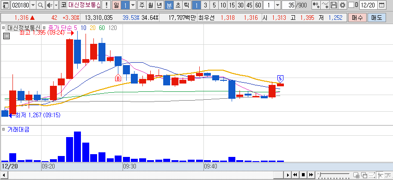This screenshot has width=393, height=180.
Task: Click the playback speed slider
Action: click(334, 175)
